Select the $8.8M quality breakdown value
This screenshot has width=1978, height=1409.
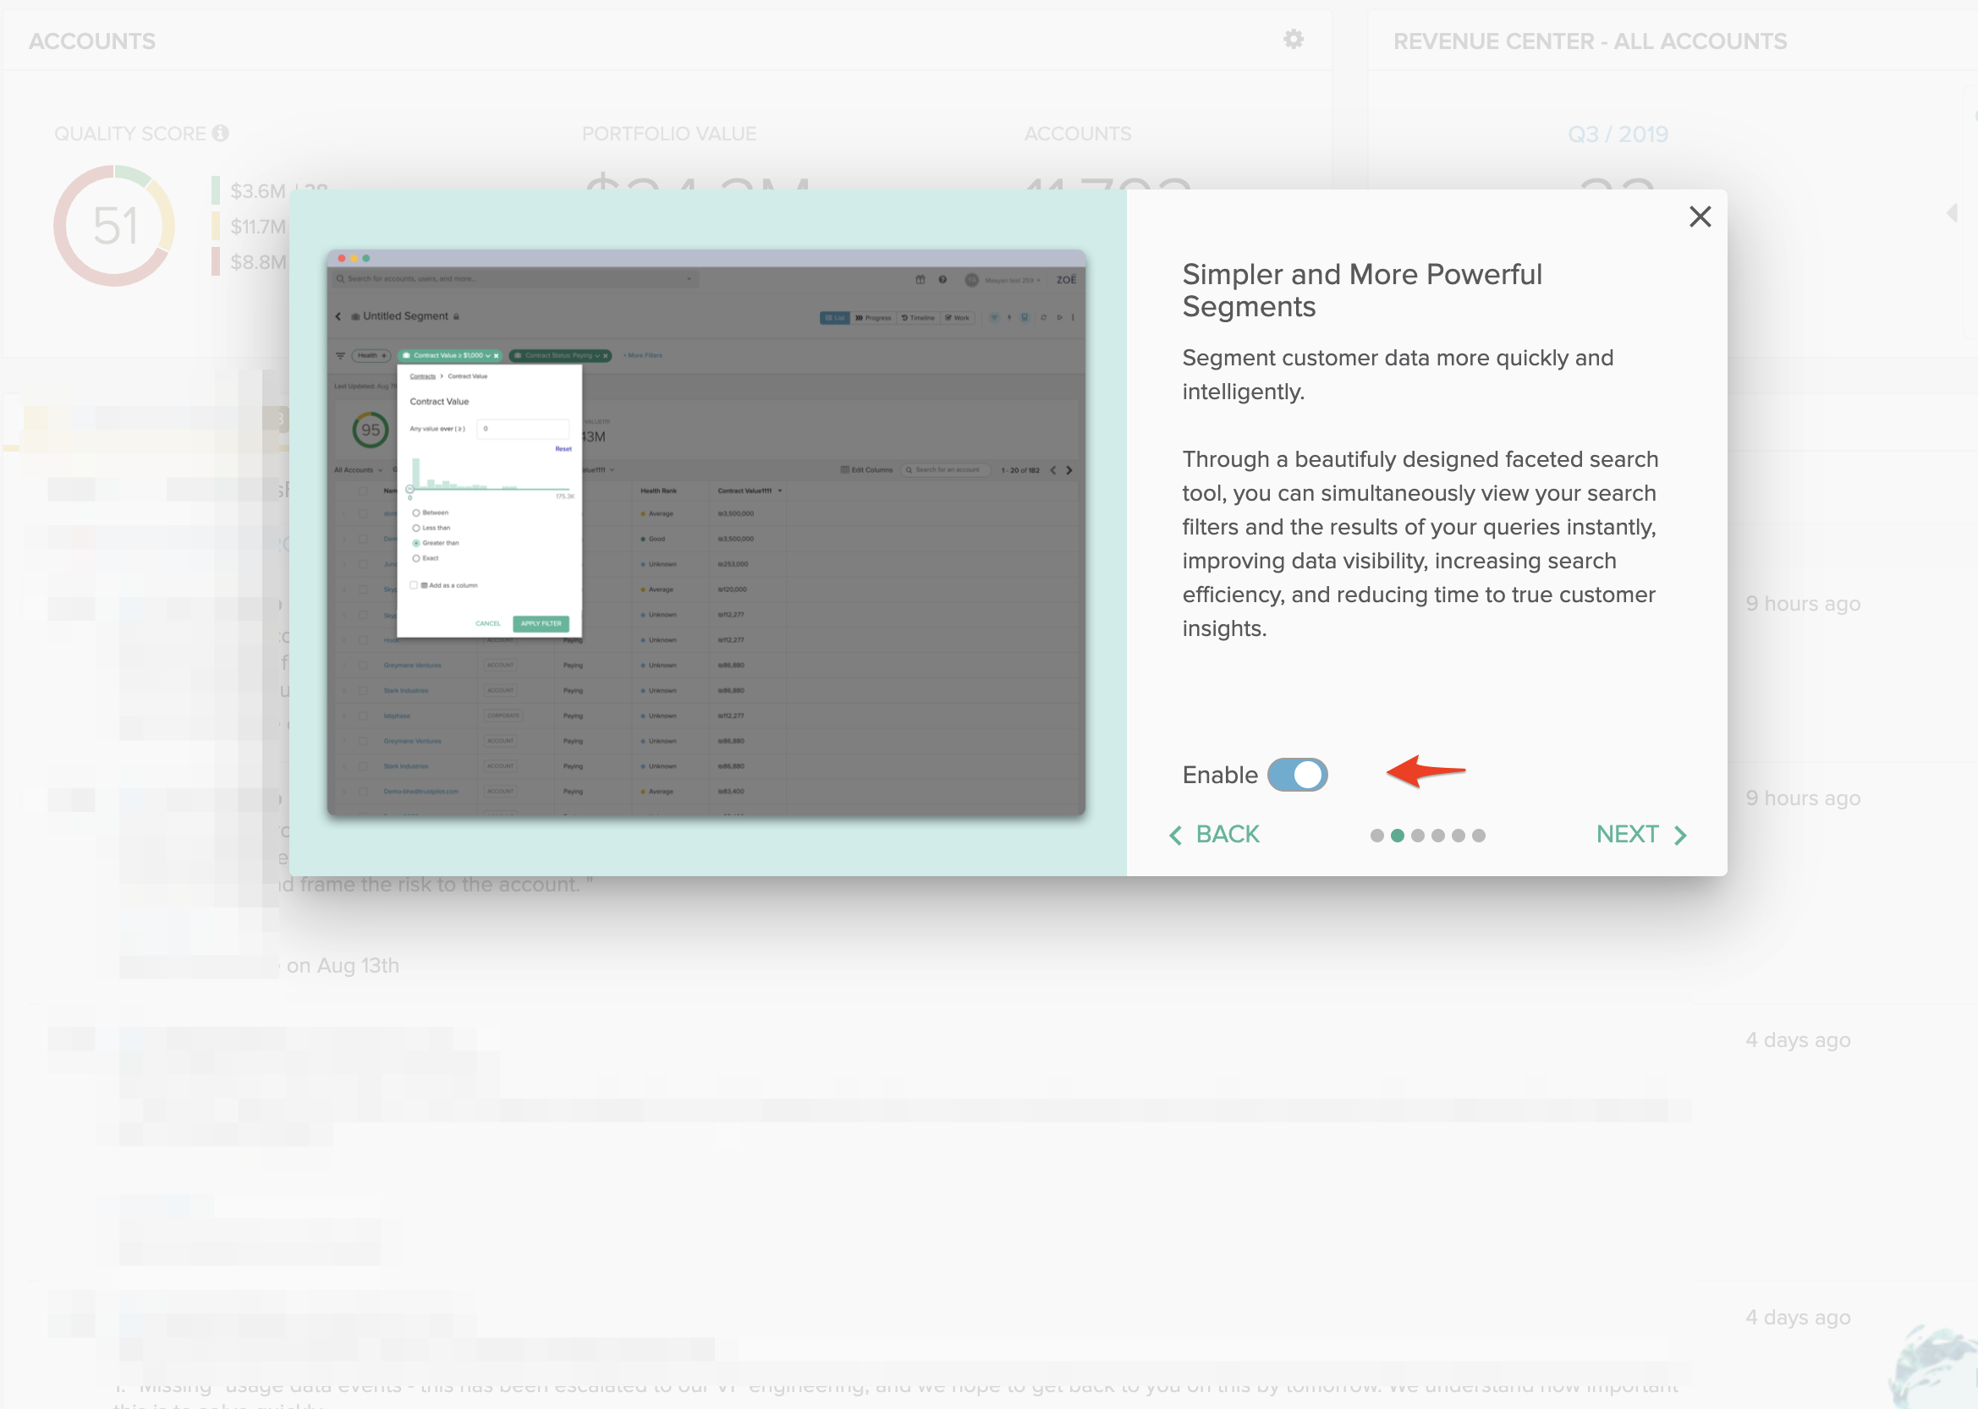(x=258, y=262)
